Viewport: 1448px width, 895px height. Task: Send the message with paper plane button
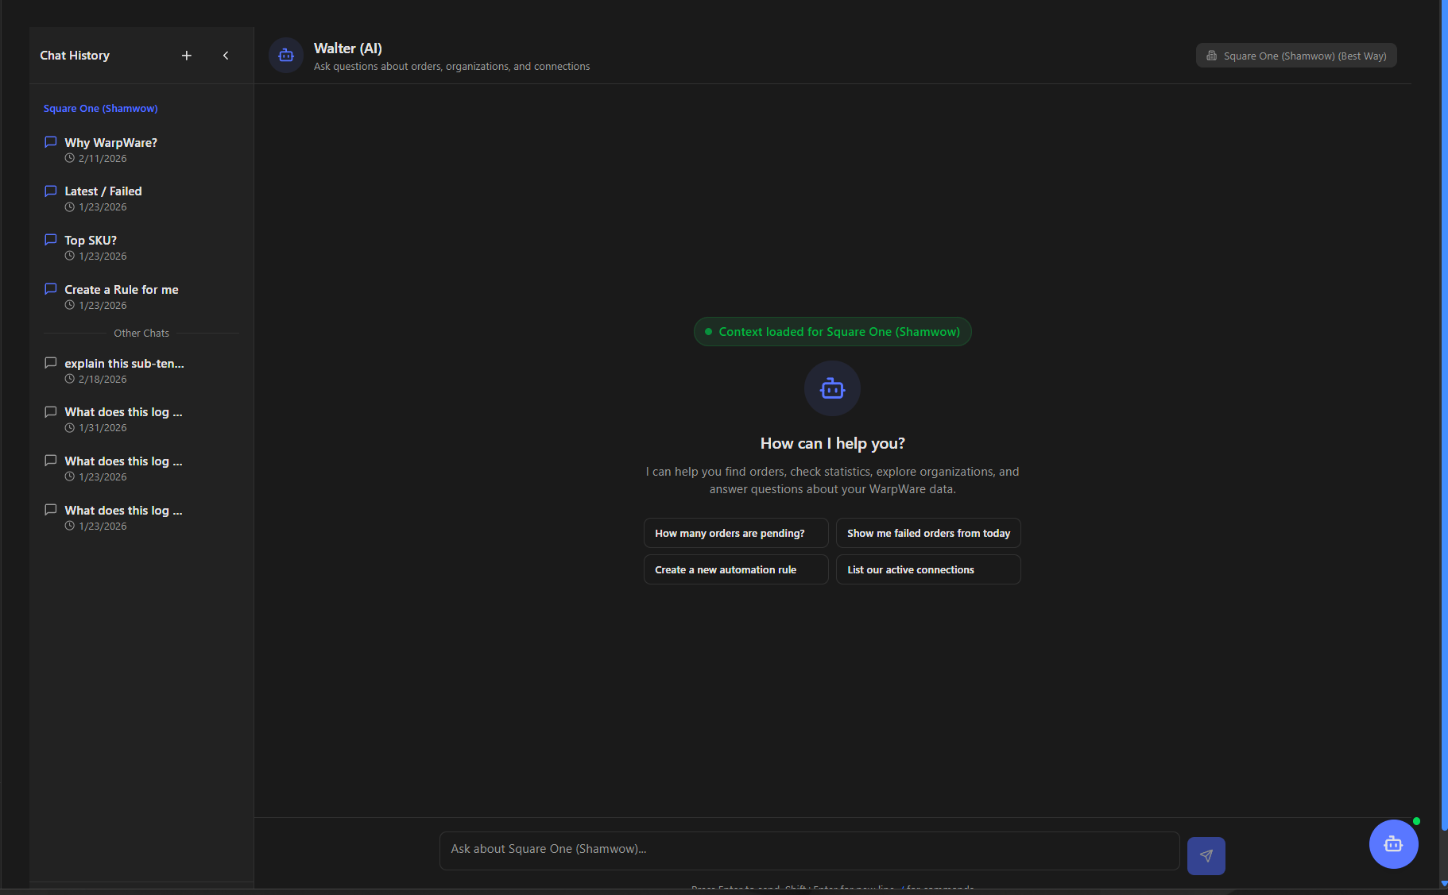coord(1206,856)
